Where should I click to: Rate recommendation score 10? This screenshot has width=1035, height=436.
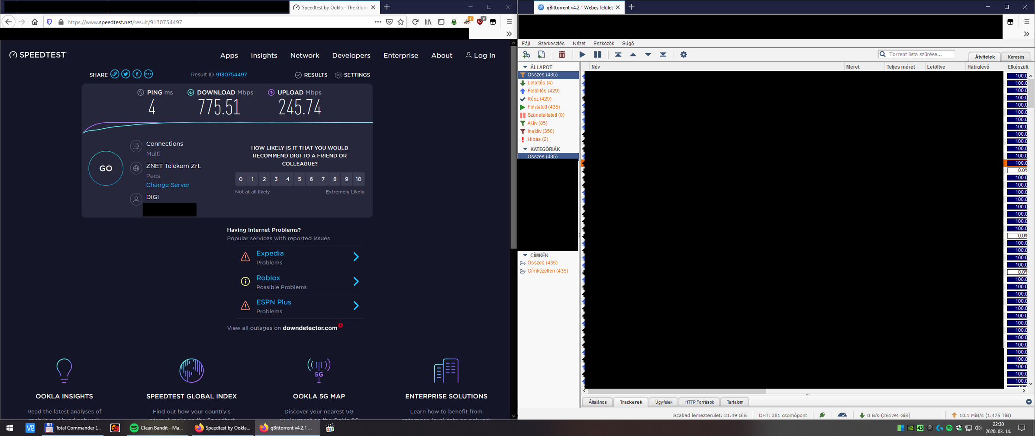coord(358,179)
